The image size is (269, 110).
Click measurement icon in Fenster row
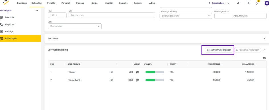(137, 72)
